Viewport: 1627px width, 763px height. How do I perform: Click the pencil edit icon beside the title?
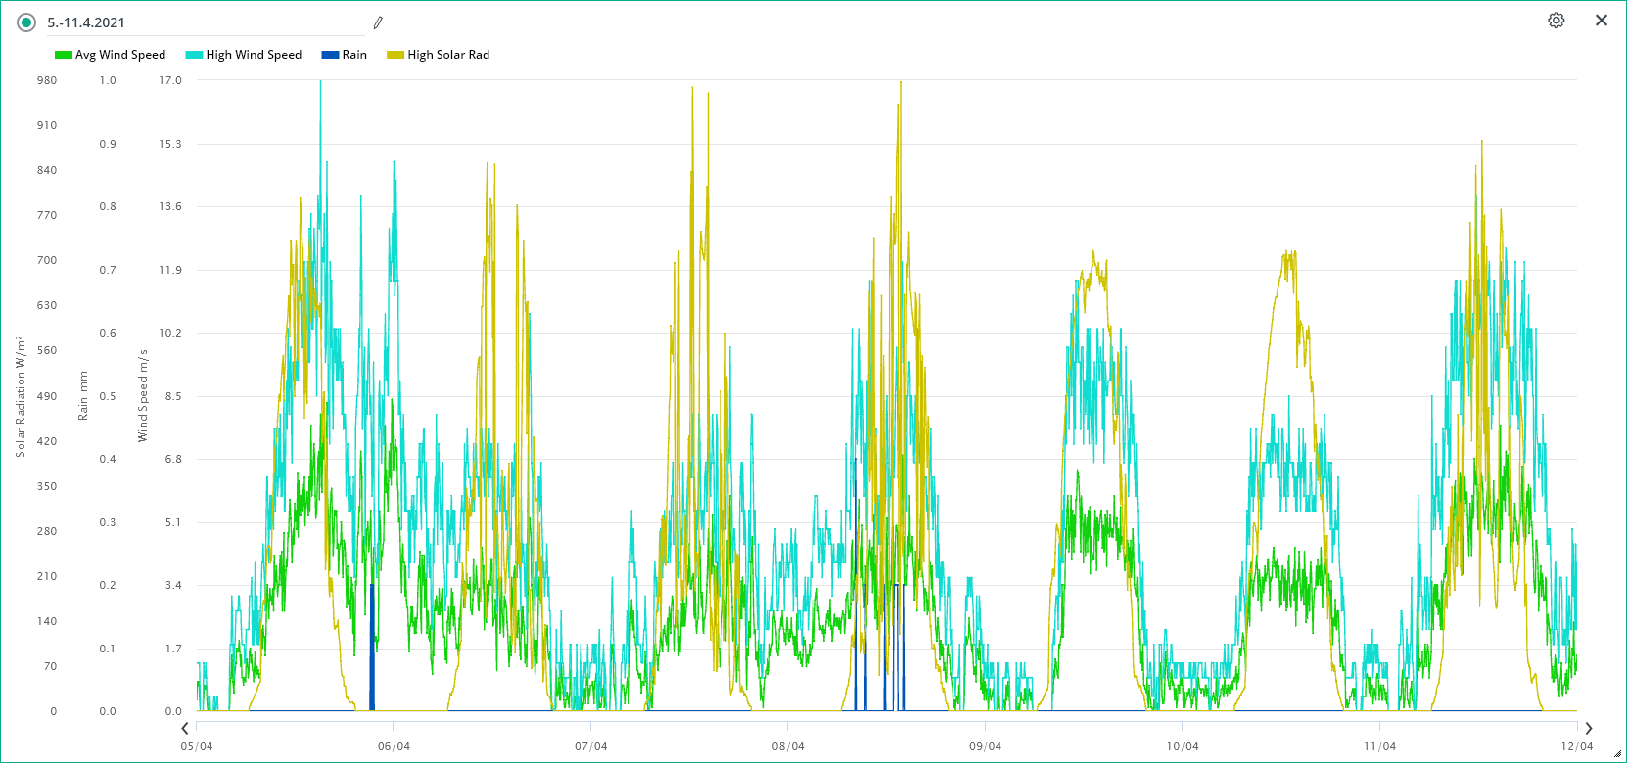378,22
